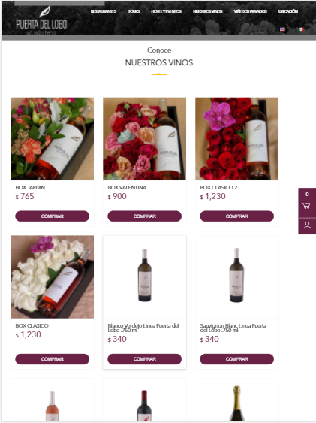Screen dimensions: 316x423
Task: Switch language with the US flag
Action: [282, 29]
